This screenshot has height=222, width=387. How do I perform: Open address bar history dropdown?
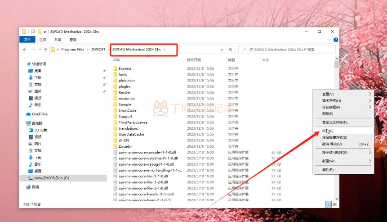pyautogui.click(x=222, y=50)
